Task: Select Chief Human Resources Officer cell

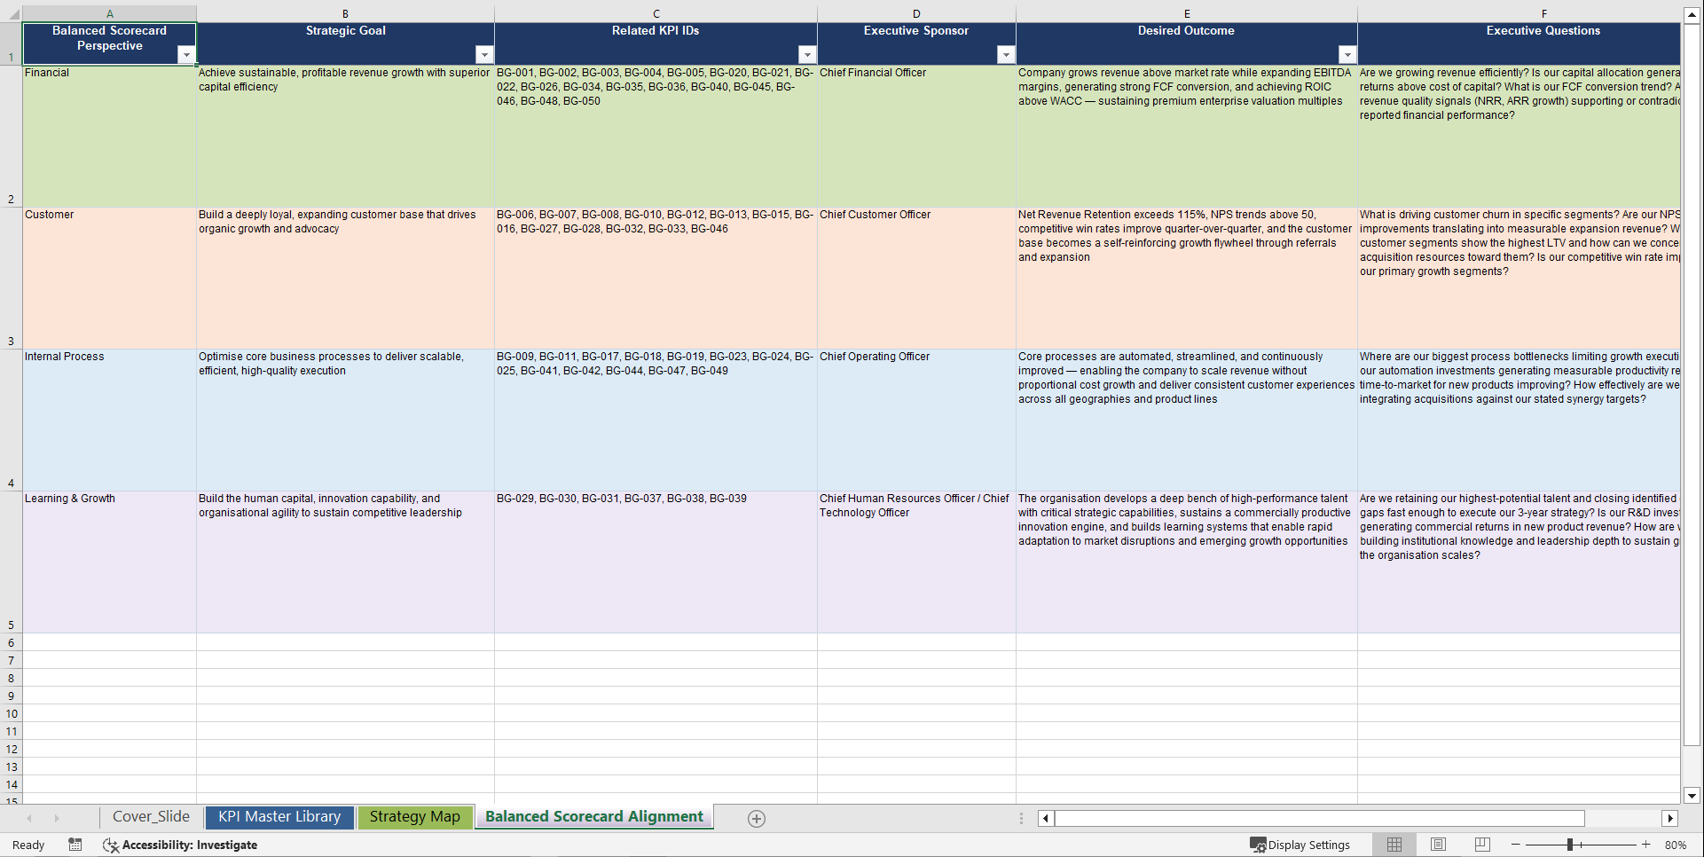Action: (x=916, y=562)
